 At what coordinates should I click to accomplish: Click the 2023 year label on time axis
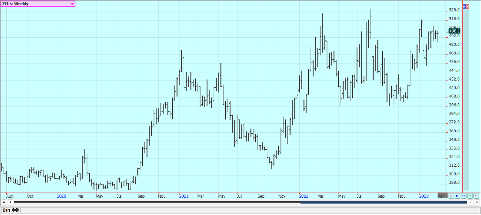(x=423, y=196)
